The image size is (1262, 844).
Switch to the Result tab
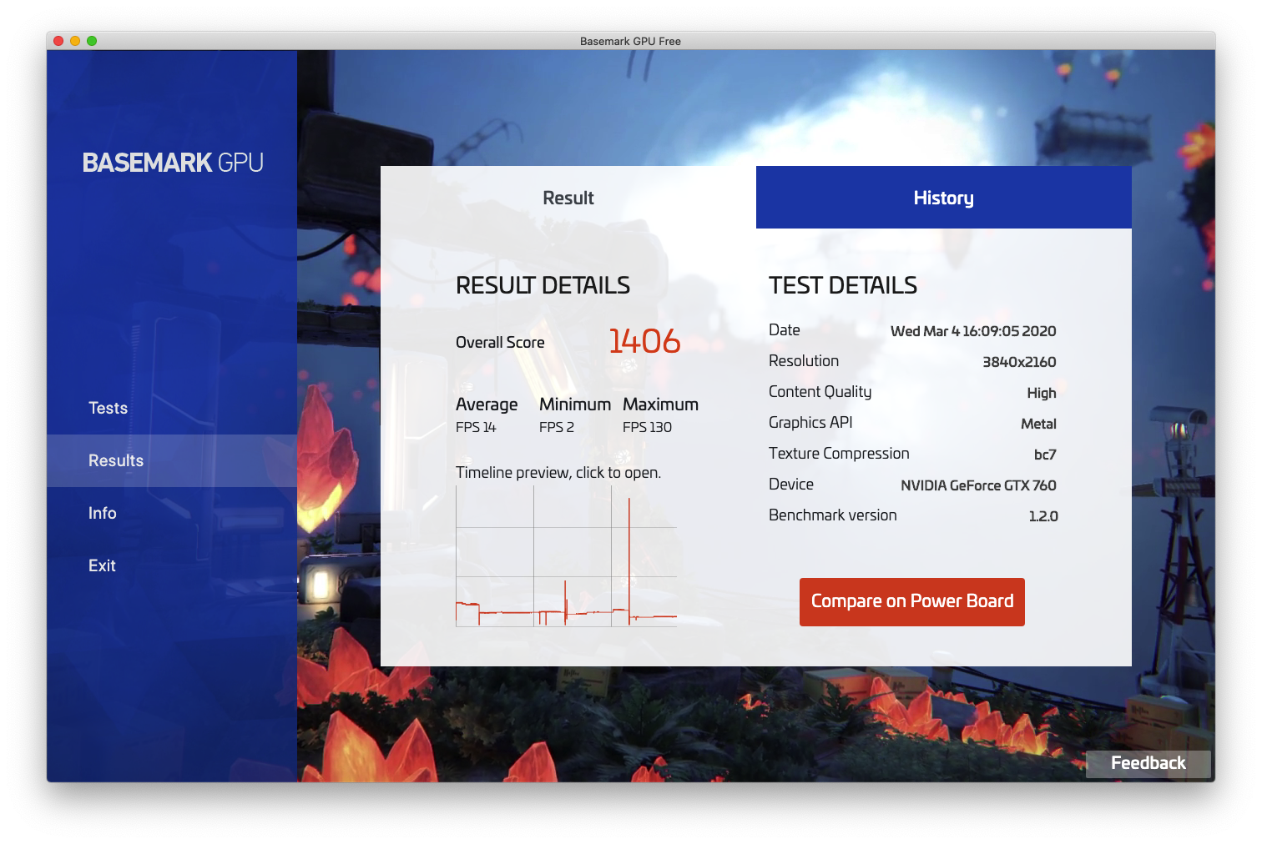tap(568, 198)
